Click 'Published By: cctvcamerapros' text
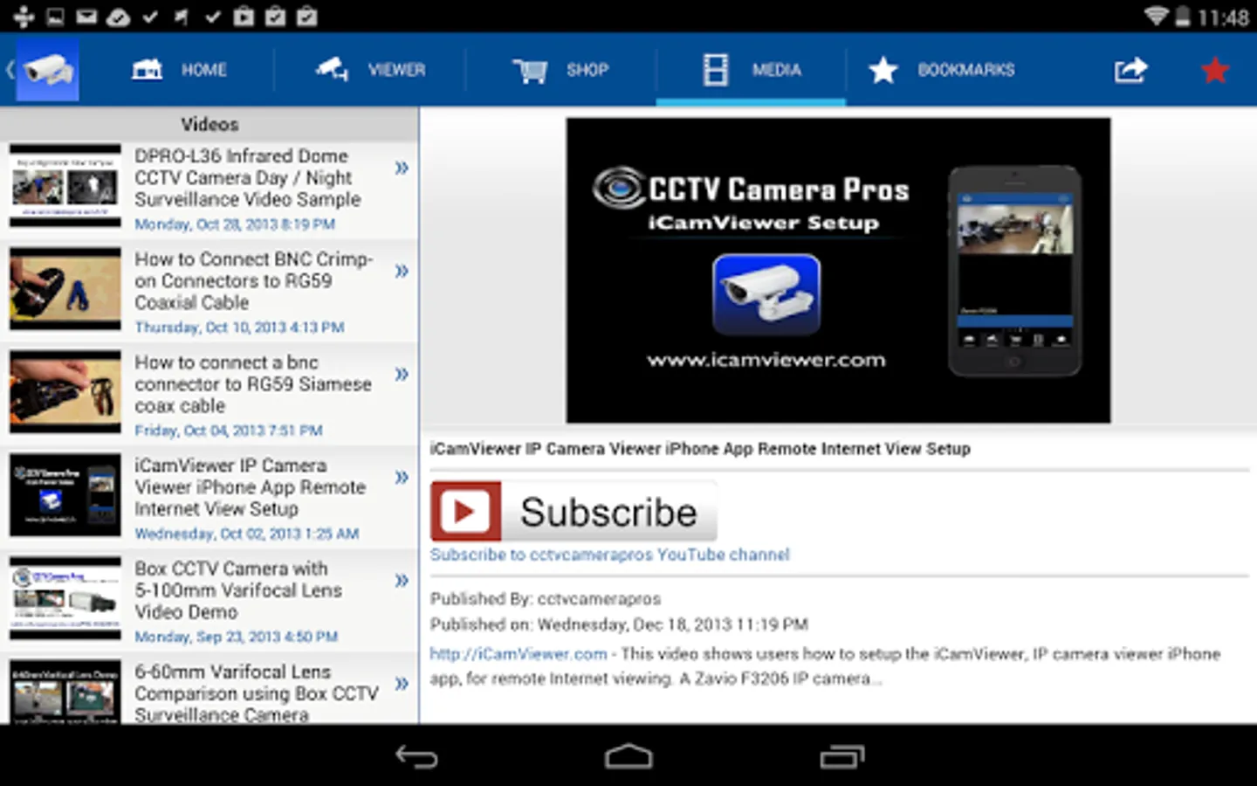 [x=546, y=599]
